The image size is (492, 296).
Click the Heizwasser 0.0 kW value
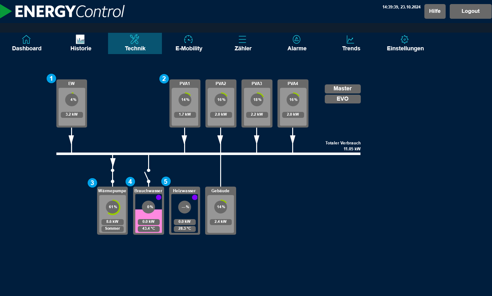(184, 222)
